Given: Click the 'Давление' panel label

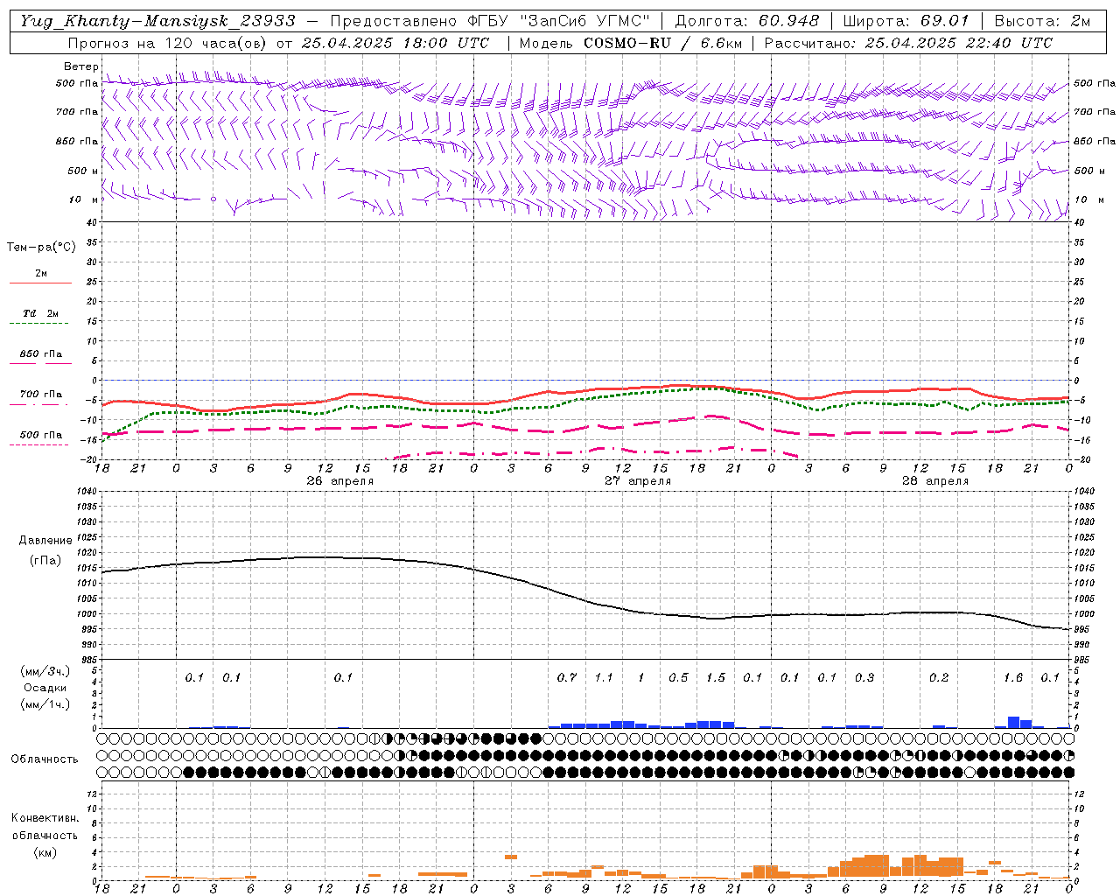Looking at the screenshot, I should (45, 541).
